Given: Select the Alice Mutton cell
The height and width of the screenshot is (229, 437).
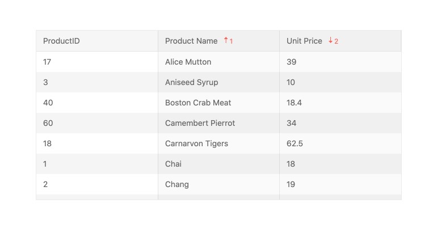Looking at the screenshot, I should [x=188, y=62].
